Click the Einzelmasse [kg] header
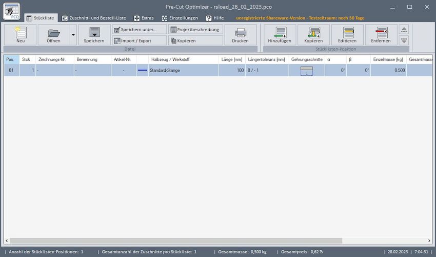Image resolution: width=436 pixels, height=257 pixels. pyautogui.click(x=388, y=59)
